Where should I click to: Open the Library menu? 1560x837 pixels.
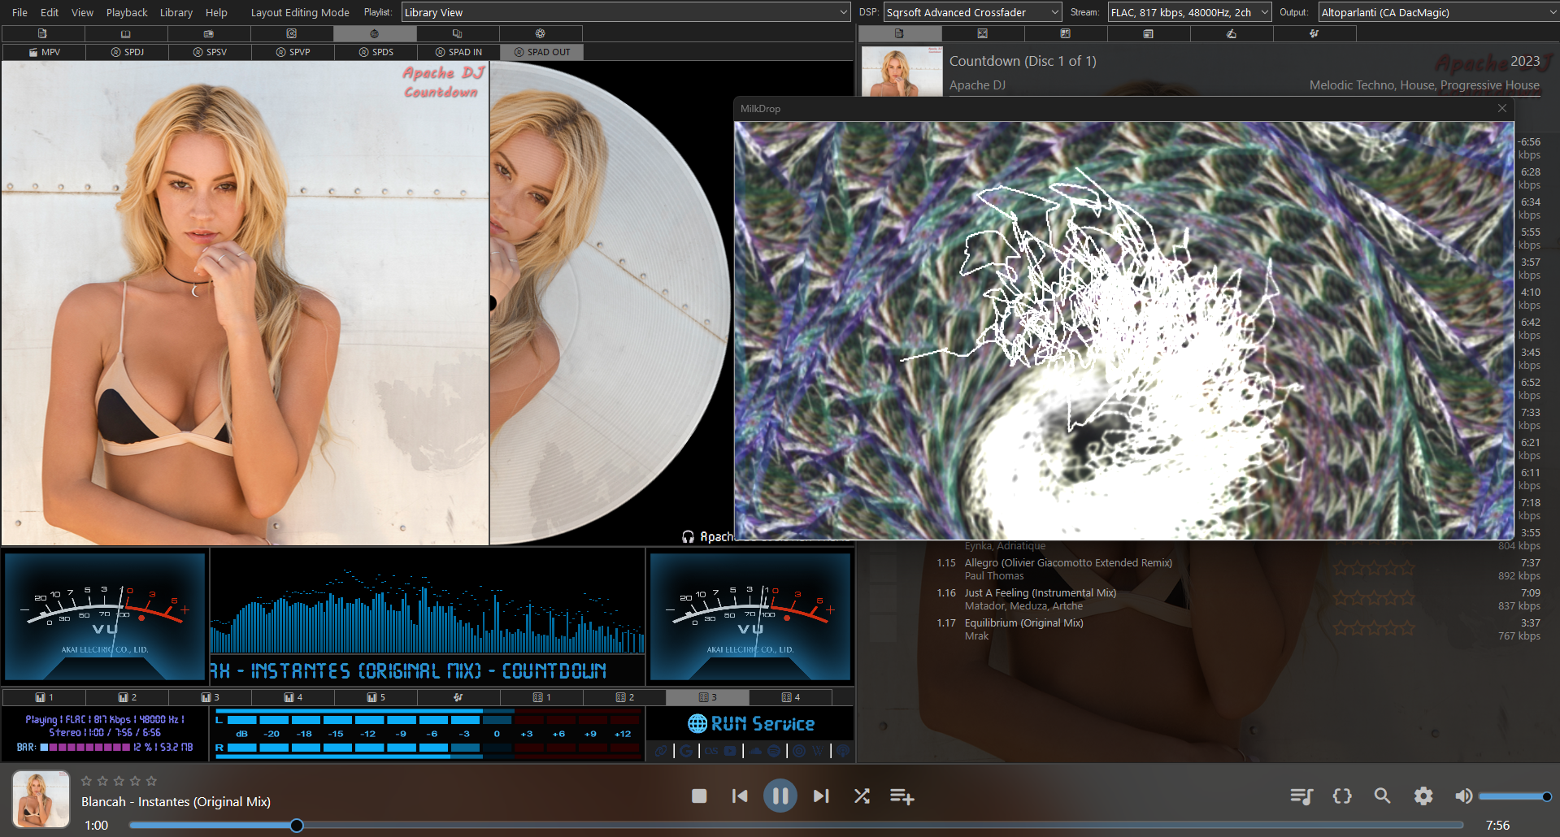click(x=176, y=12)
